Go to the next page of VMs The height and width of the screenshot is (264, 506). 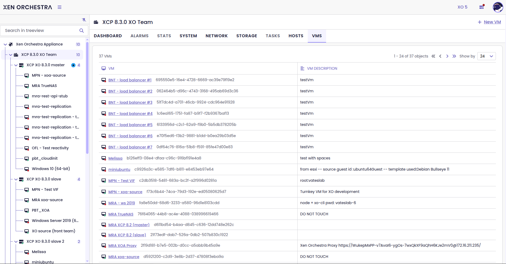pos(447,56)
